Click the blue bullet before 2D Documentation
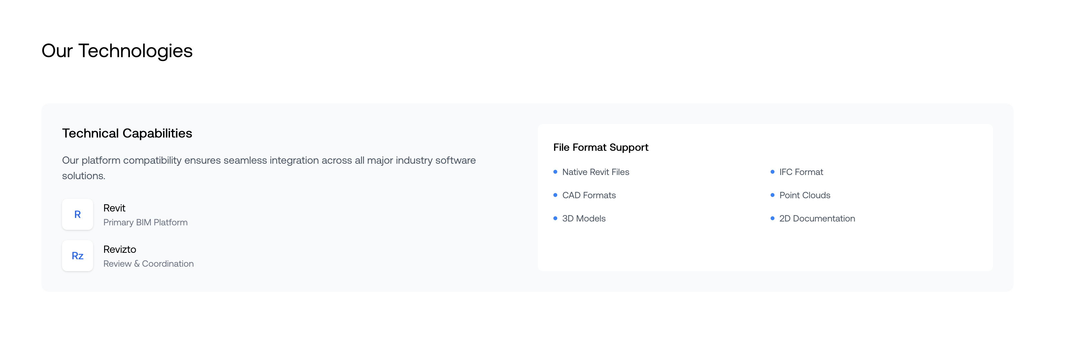Screen dimensions: 1088x339 pyautogui.click(x=772, y=218)
